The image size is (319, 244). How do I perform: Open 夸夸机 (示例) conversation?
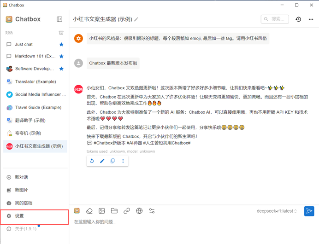pyautogui.click(x=35, y=133)
